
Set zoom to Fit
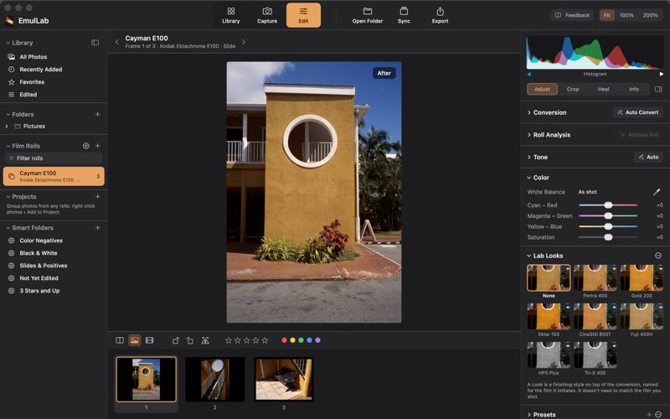click(606, 15)
